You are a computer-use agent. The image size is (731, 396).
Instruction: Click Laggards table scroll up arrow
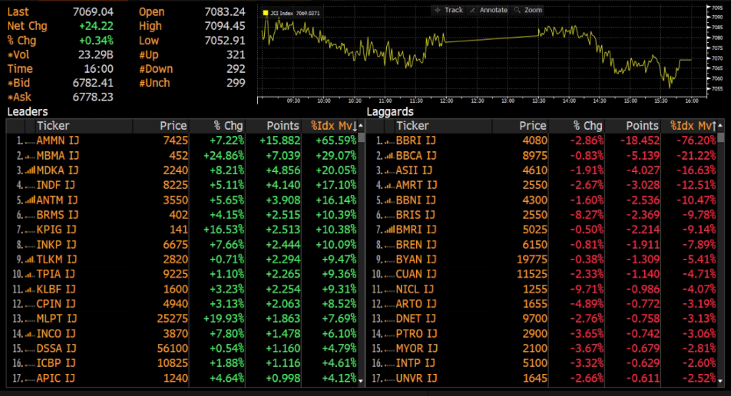click(x=721, y=126)
